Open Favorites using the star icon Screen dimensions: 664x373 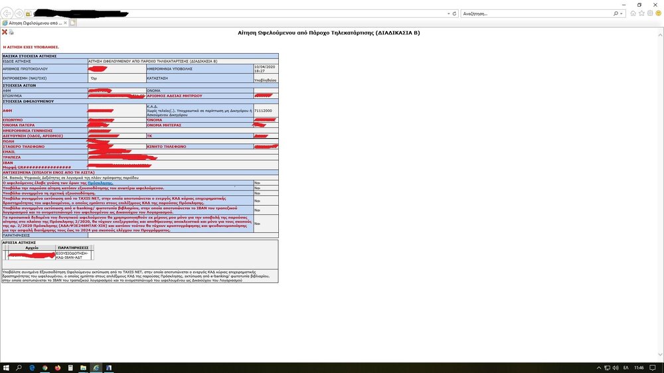[x=641, y=13]
